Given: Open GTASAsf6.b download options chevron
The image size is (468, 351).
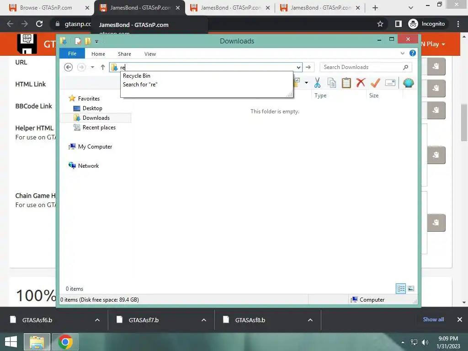Looking at the screenshot, I should [x=97, y=320].
